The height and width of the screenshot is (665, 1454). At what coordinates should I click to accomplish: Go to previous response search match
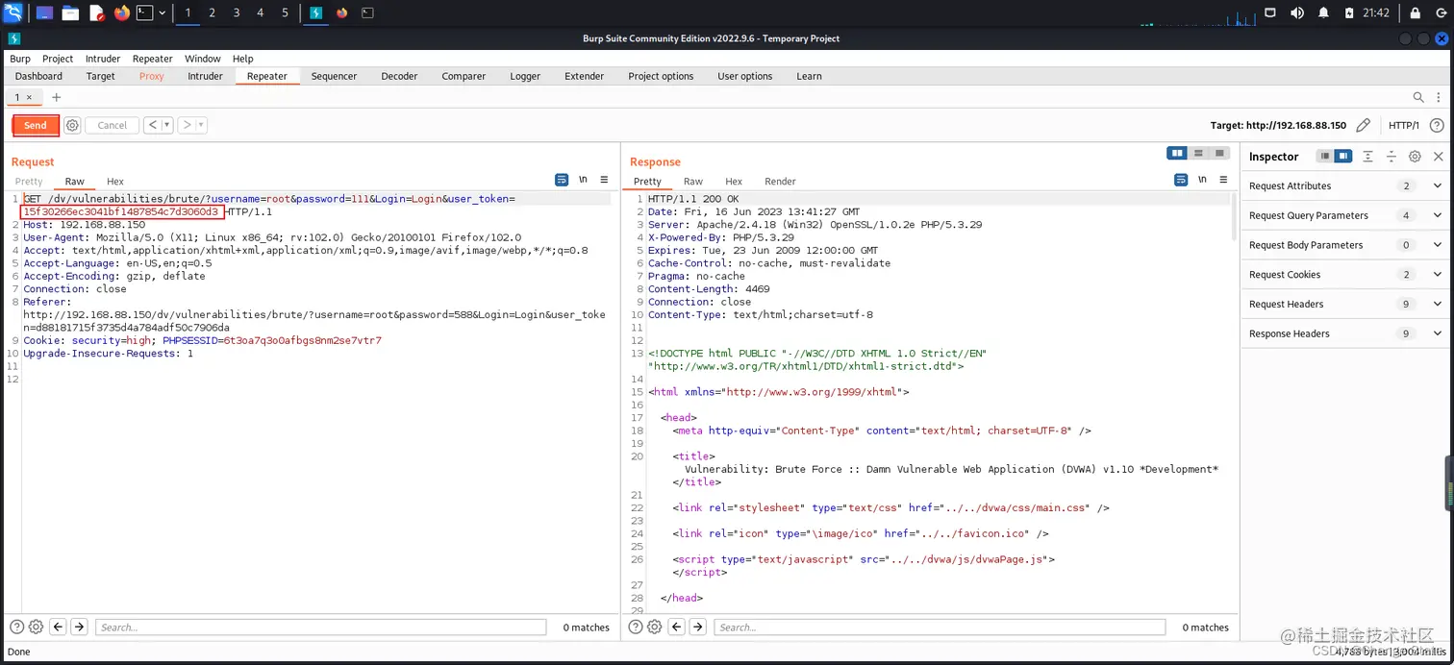coord(677,627)
